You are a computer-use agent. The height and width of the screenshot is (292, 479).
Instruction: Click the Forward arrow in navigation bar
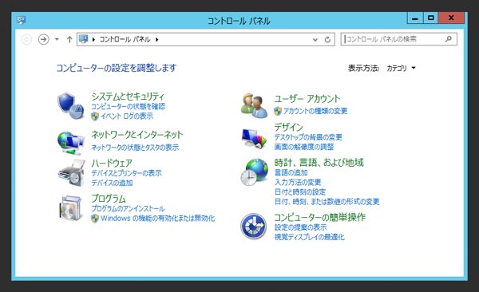pos(44,39)
